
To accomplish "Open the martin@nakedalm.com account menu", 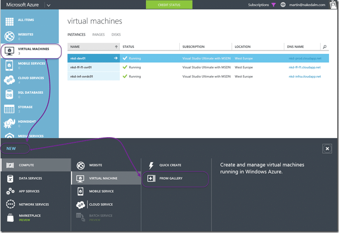I will [x=307, y=5].
